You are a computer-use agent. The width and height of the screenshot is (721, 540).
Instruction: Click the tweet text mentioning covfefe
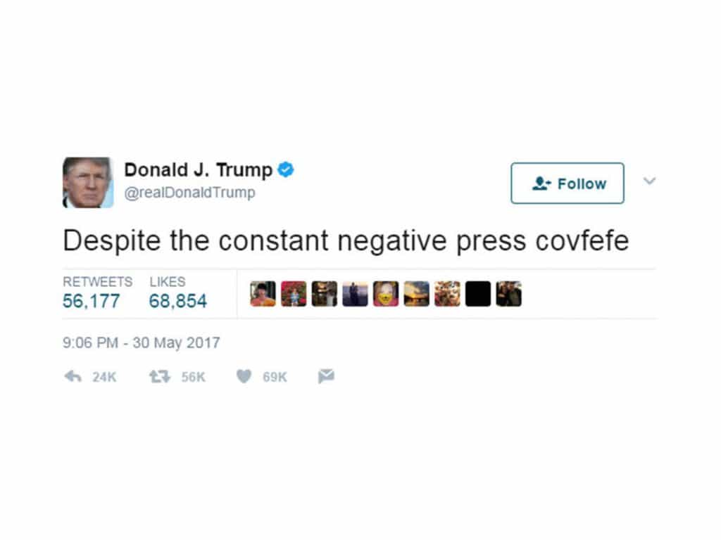346,240
